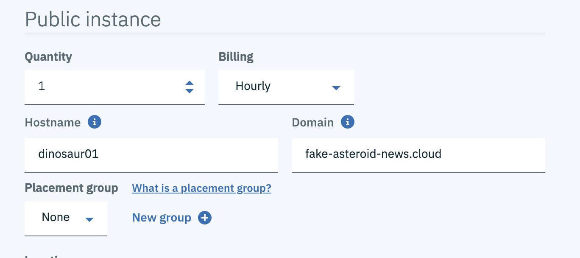580x258 pixels.
Task: Click the Placement group label
Action: tap(71, 188)
